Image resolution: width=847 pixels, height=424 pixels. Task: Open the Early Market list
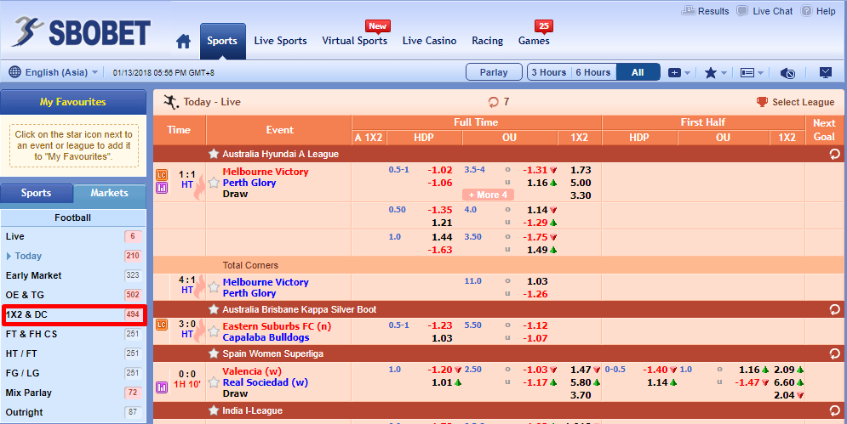[73, 275]
